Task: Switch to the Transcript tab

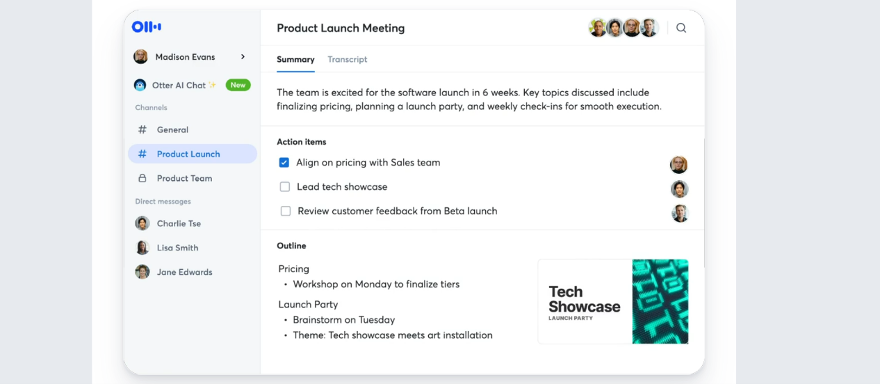Action: (348, 60)
